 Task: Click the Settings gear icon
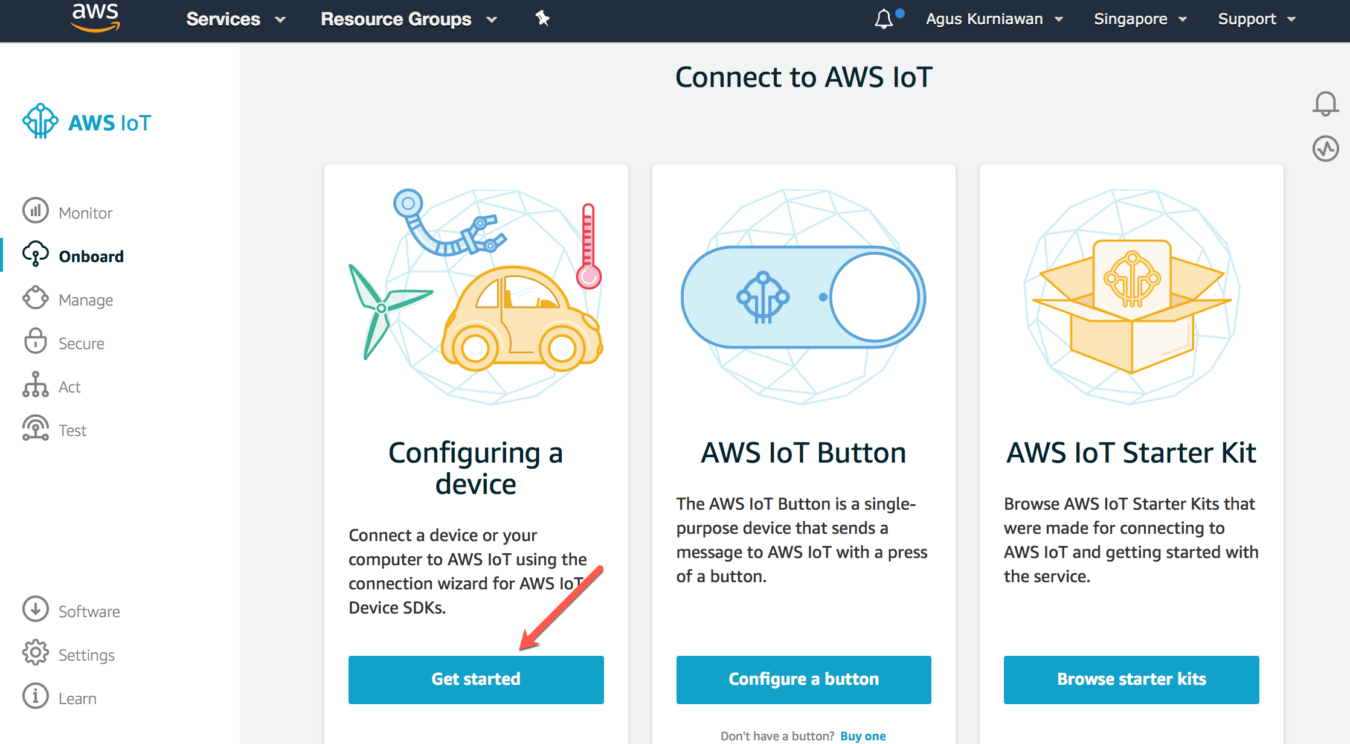click(x=36, y=653)
